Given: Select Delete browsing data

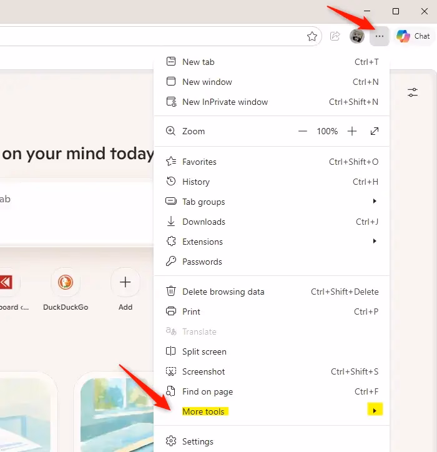Looking at the screenshot, I should [272, 292].
